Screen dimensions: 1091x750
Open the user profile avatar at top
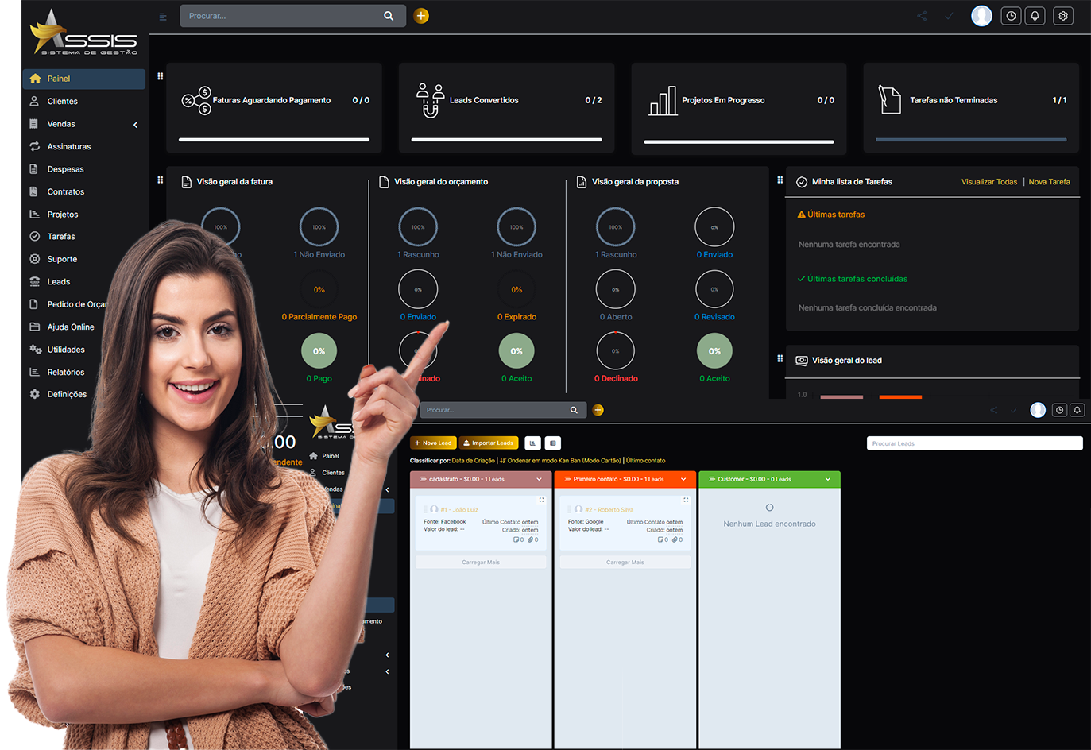981,16
